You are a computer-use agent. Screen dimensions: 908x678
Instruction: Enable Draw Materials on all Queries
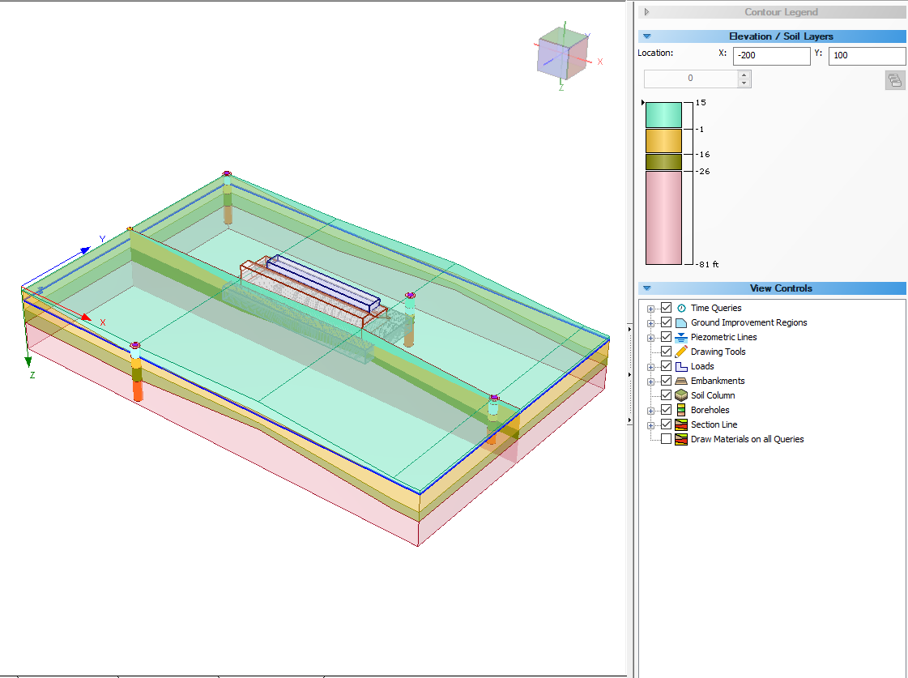click(x=667, y=439)
